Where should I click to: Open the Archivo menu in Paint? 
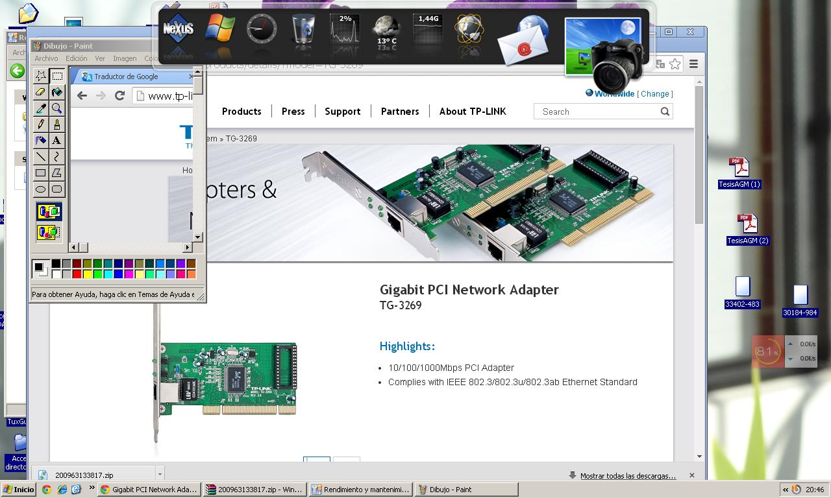(x=47, y=58)
